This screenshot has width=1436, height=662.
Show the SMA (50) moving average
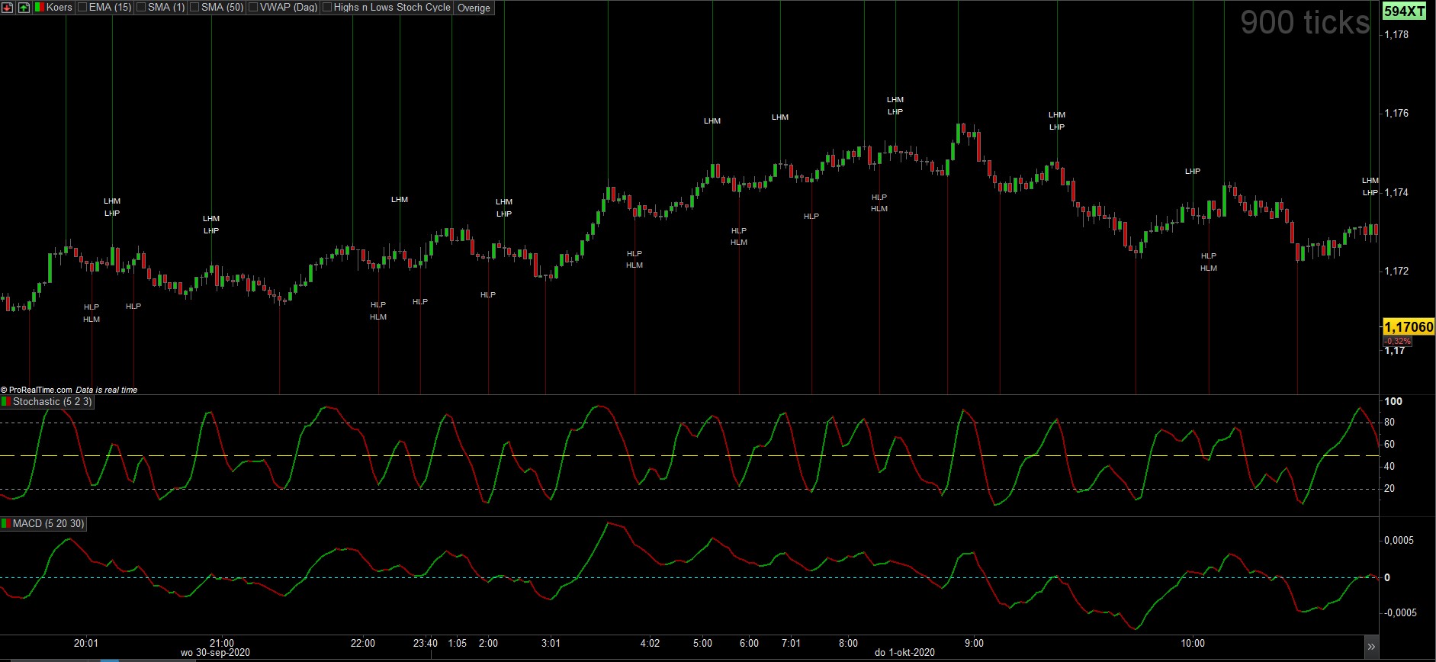(x=194, y=8)
